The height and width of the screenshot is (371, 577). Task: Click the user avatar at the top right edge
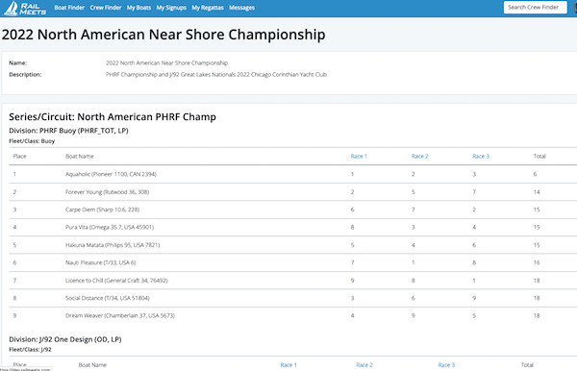[575, 8]
